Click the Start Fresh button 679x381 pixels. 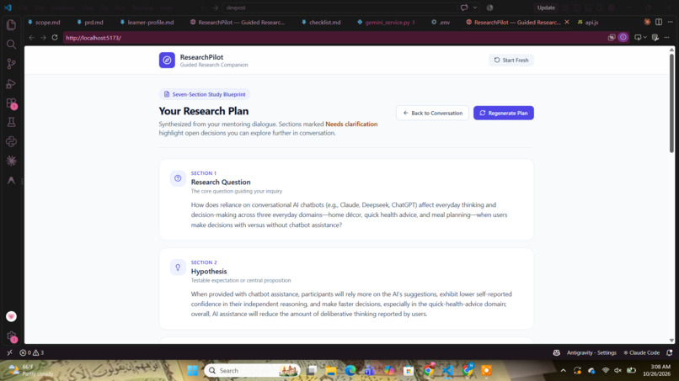(x=511, y=60)
